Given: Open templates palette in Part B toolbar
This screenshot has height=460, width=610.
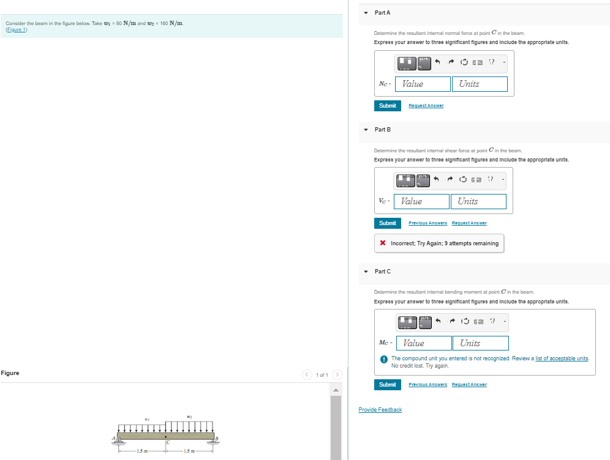Looking at the screenshot, I should pos(405,180).
